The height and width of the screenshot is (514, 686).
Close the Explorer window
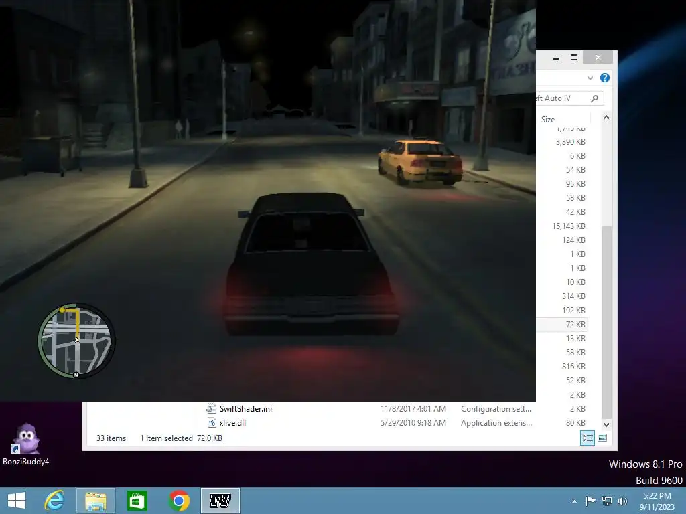[x=598, y=58]
